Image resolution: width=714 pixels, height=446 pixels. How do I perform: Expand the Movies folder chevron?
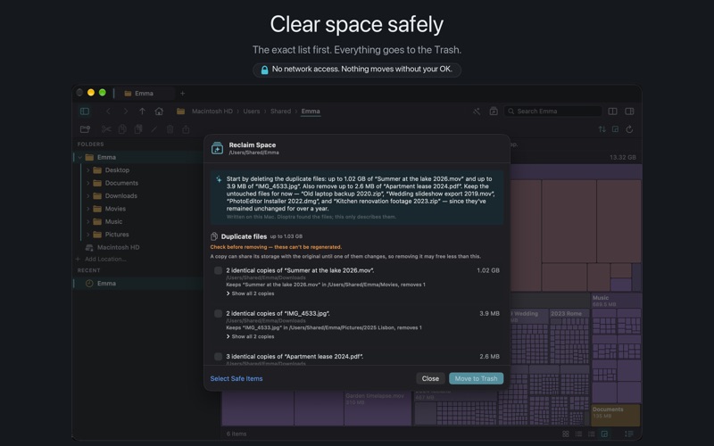[x=87, y=209]
